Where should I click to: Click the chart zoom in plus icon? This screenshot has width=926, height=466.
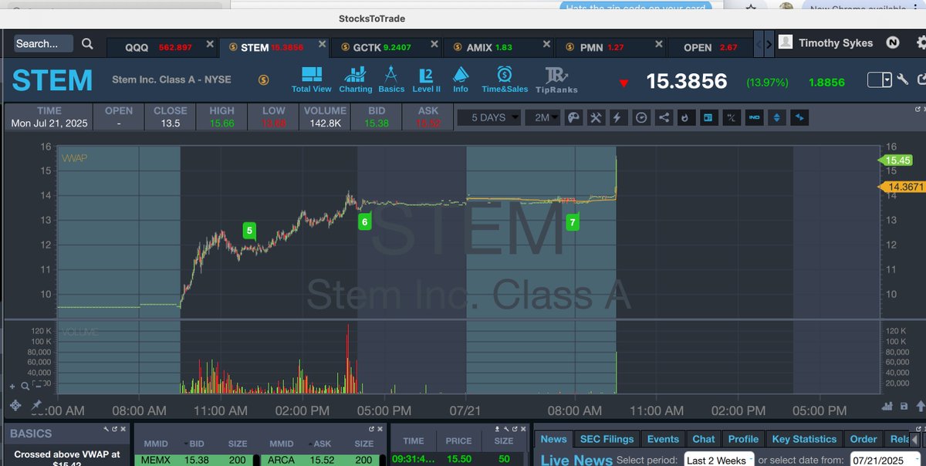(12, 386)
